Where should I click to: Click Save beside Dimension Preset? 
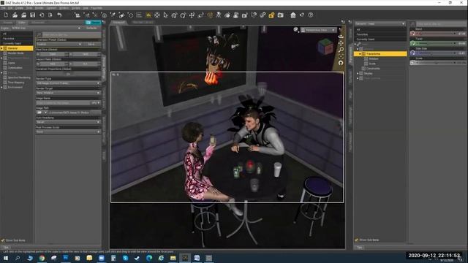(91, 44)
